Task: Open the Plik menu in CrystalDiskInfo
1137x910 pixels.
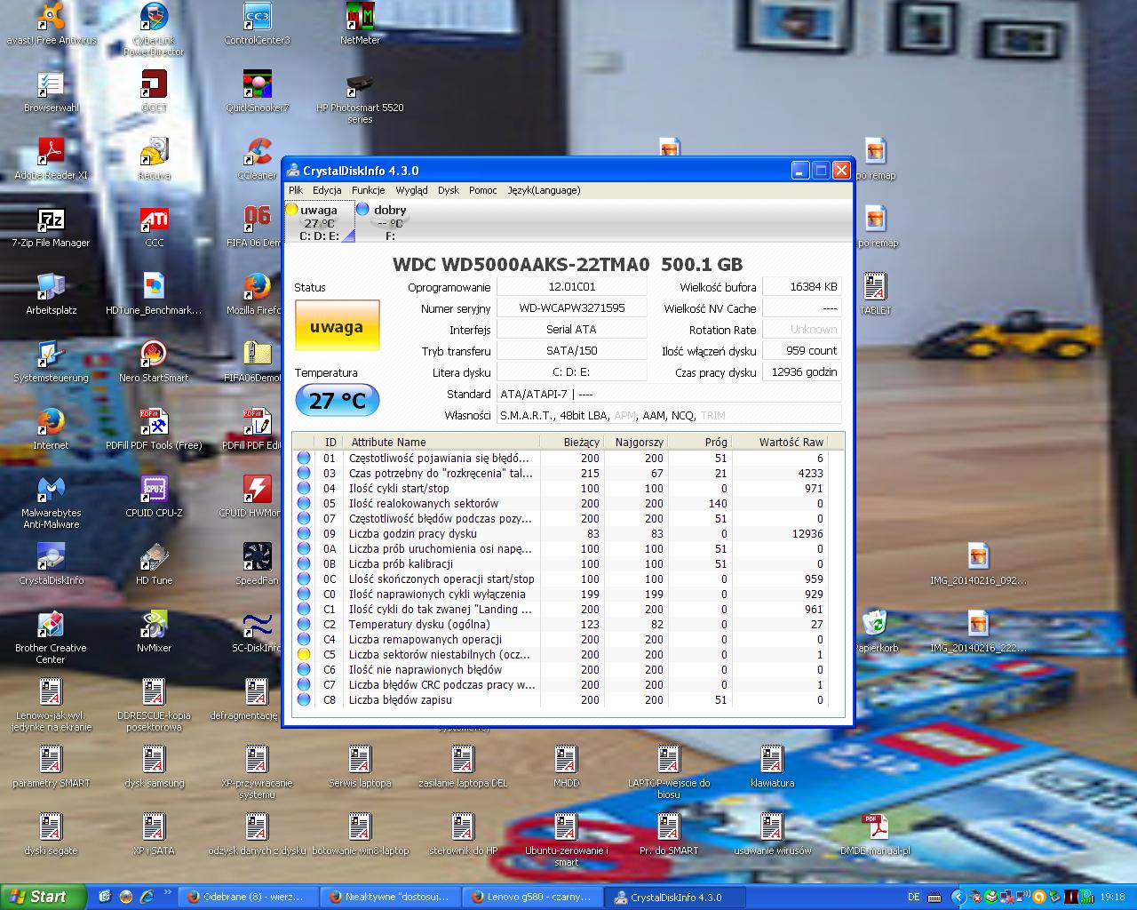Action: pyautogui.click(x=296, y=190)
